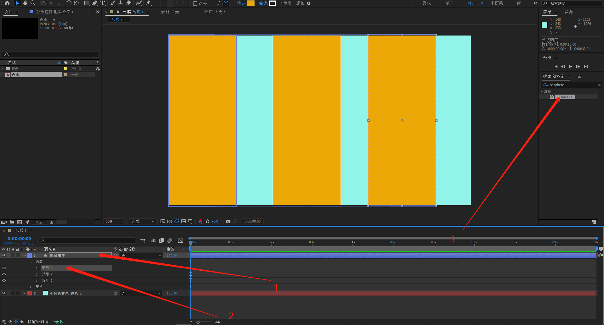Open the 完整 resolution dropdown
Viewport: 604px width, 325px height.
coord(143,221)
